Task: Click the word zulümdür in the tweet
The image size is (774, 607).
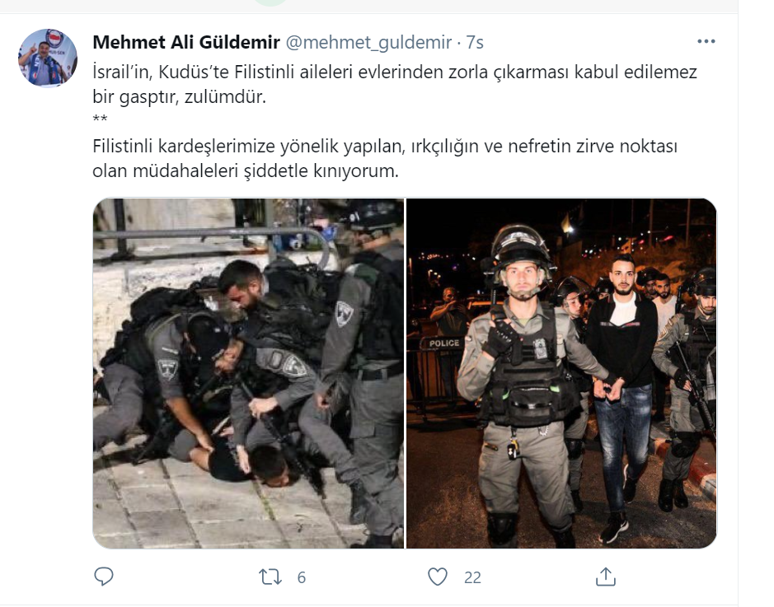Action: [225, 96]
